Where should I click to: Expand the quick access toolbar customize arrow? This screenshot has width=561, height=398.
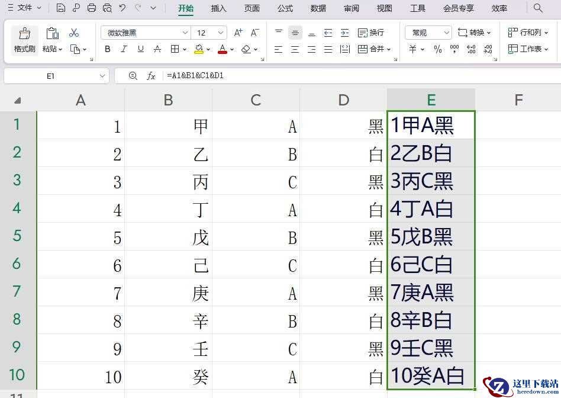coord(153,8)
